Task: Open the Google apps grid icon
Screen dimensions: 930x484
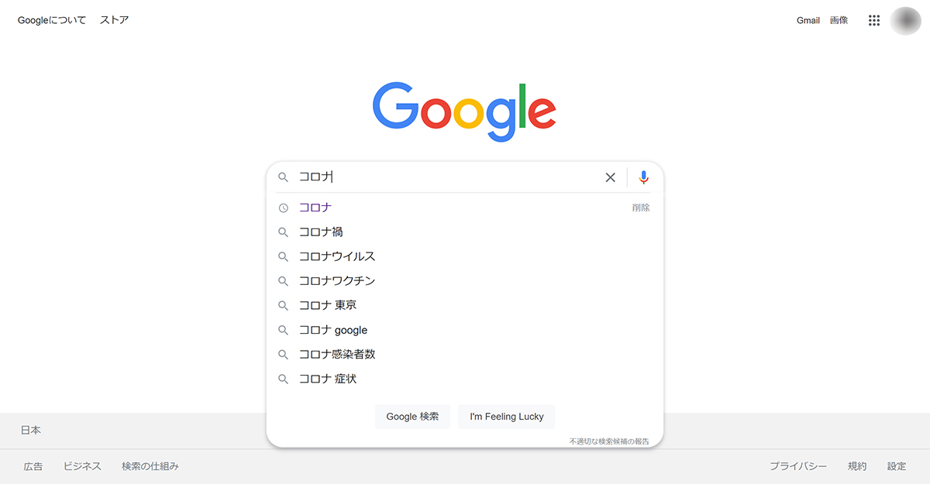Action: pyautogui.click(x=874, y=21)
